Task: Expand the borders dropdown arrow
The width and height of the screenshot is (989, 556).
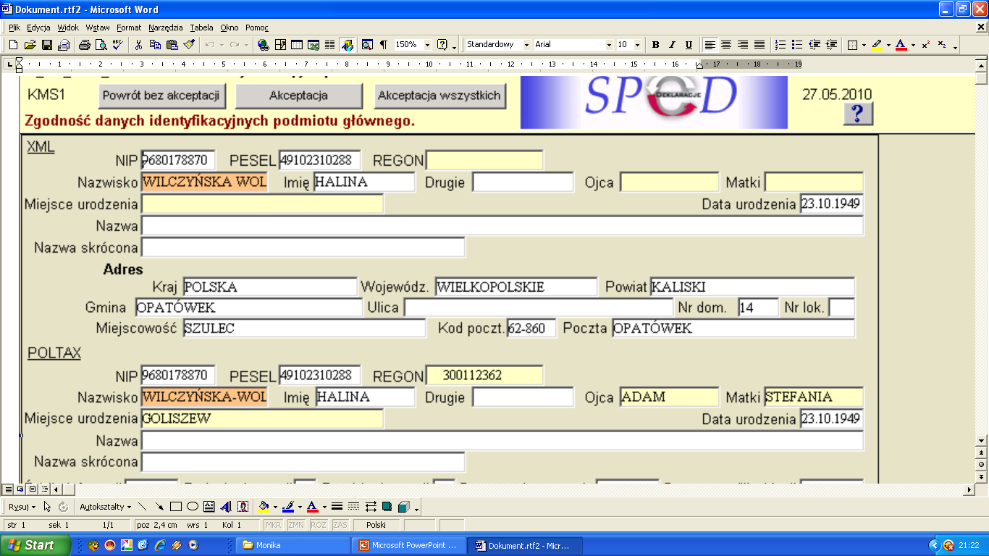Action: 864,45
